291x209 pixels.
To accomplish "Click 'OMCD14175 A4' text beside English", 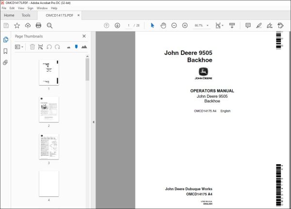I will [x=205, y=111].
